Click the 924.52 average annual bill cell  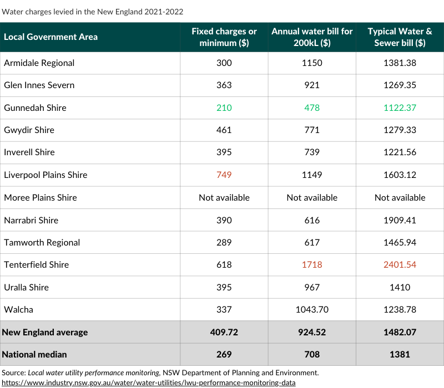tap(312, 332)
